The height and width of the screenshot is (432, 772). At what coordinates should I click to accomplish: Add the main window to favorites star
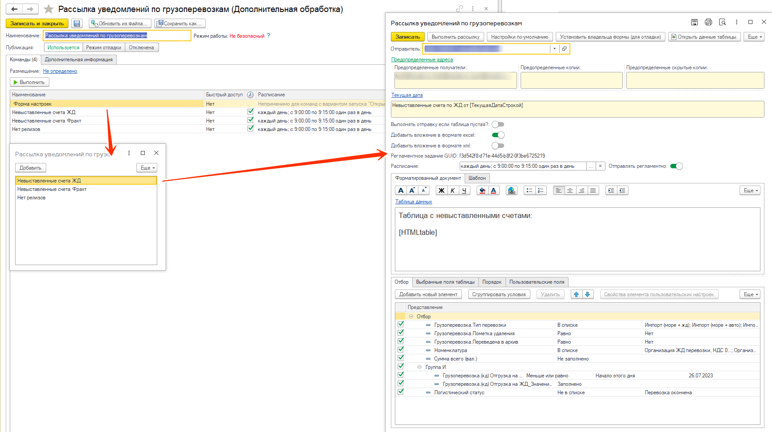click(49, 9)
